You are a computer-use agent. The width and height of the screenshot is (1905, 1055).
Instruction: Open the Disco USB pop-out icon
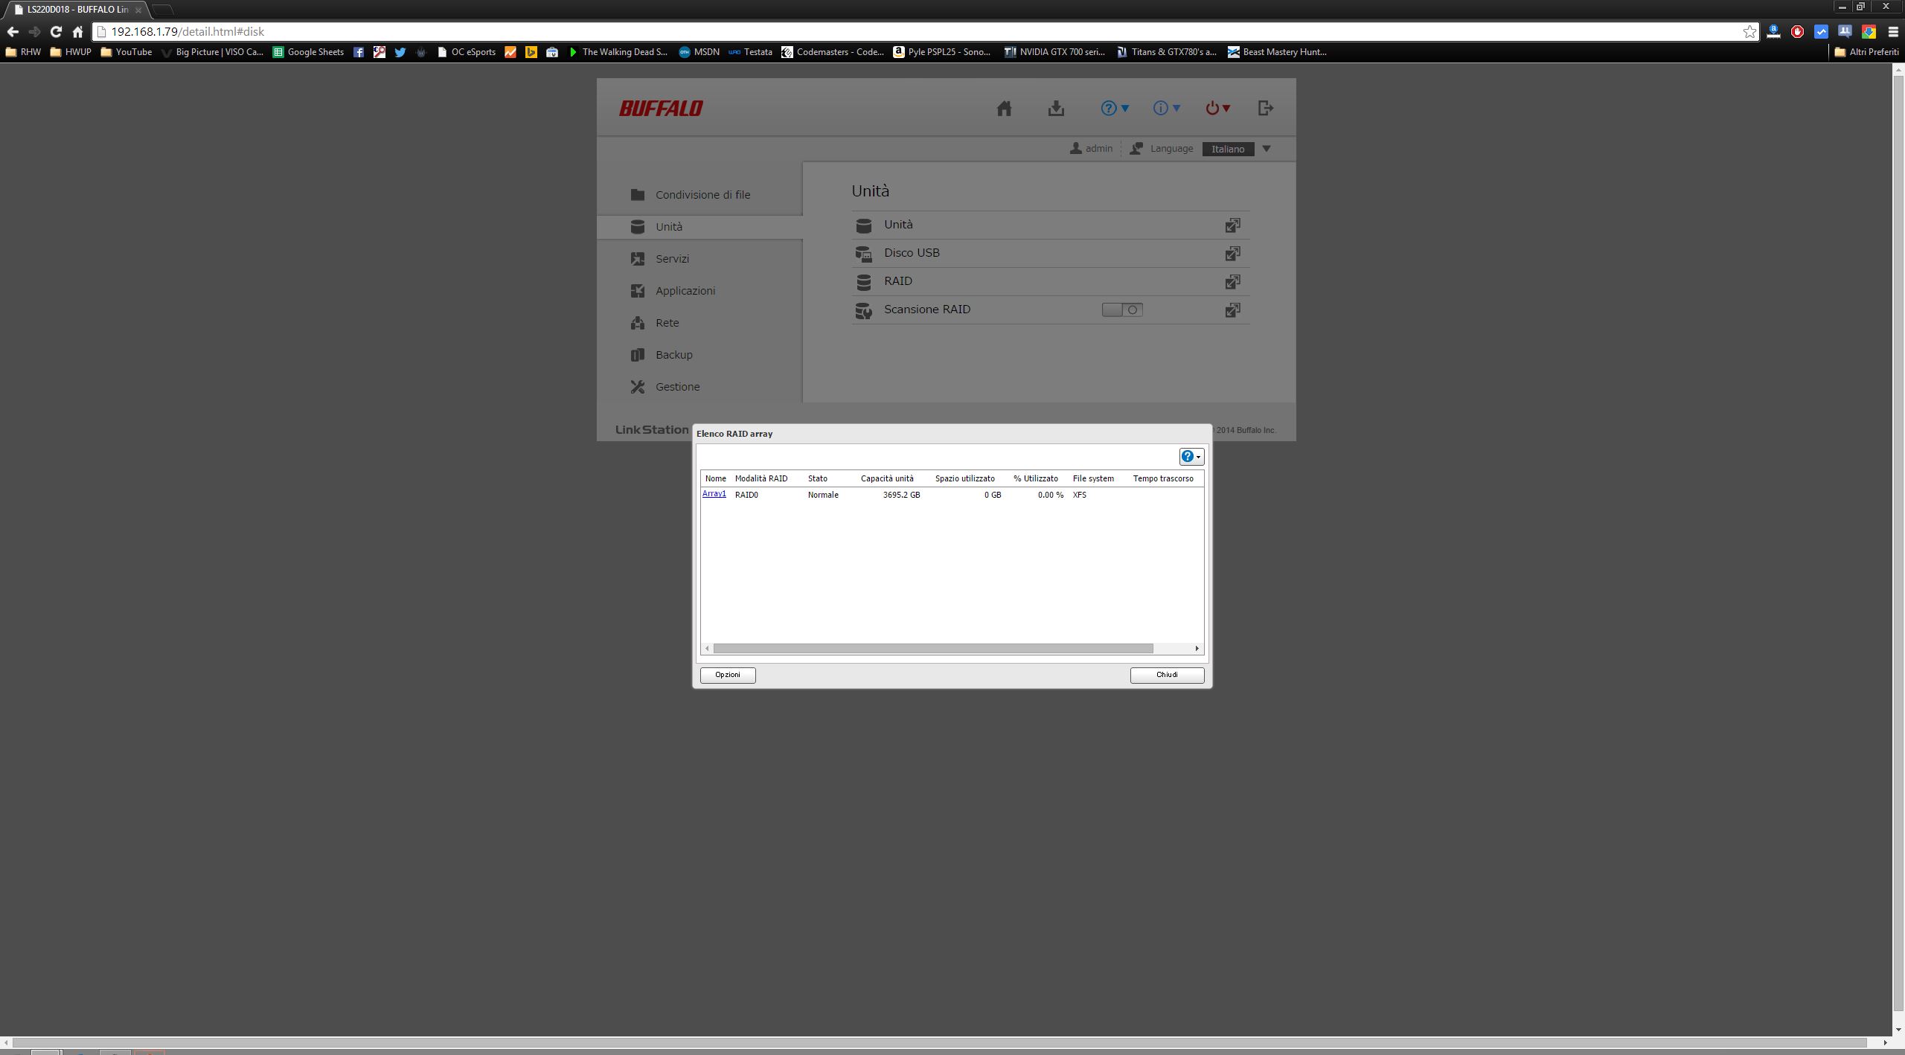click(1232, 254)
